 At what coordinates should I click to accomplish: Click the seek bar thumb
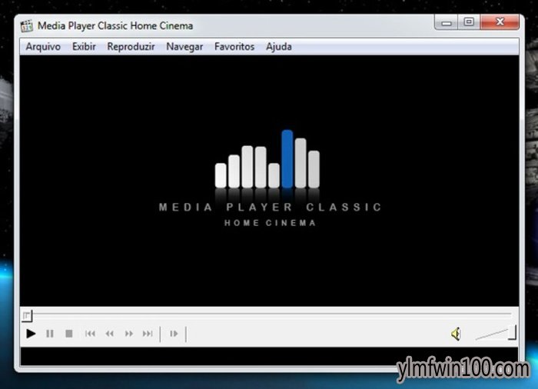[27, 316]
